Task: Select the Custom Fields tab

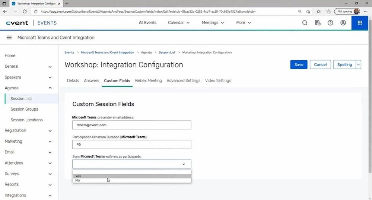Action: click(x=117, y=81)
